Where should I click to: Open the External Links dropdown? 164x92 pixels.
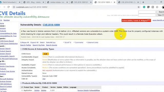(x=92, y=42)
